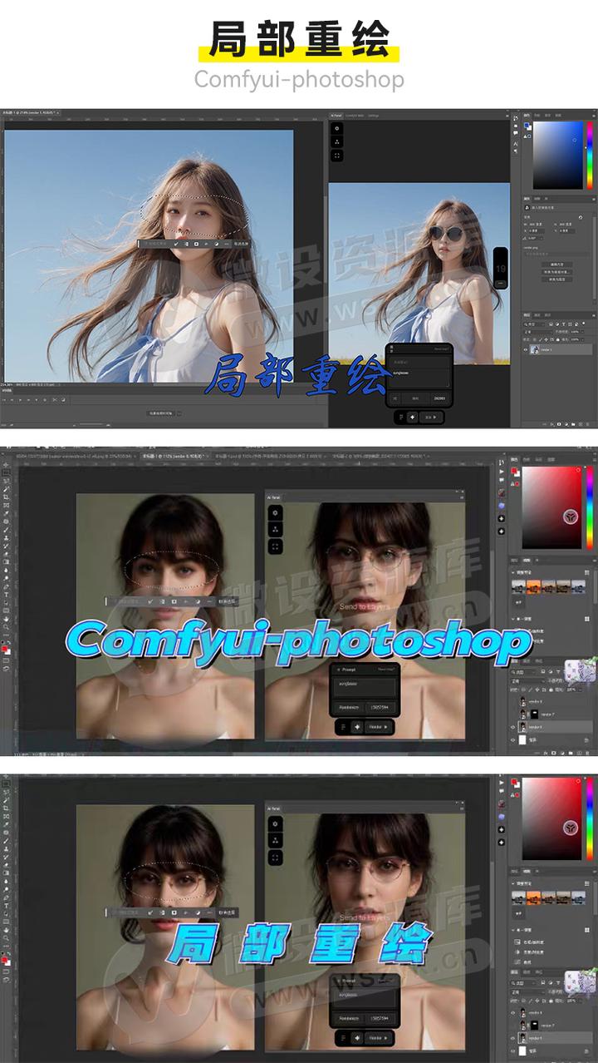
Task: Click Deselect on contextual bar in top screenshot
Action: coord(241,244)
